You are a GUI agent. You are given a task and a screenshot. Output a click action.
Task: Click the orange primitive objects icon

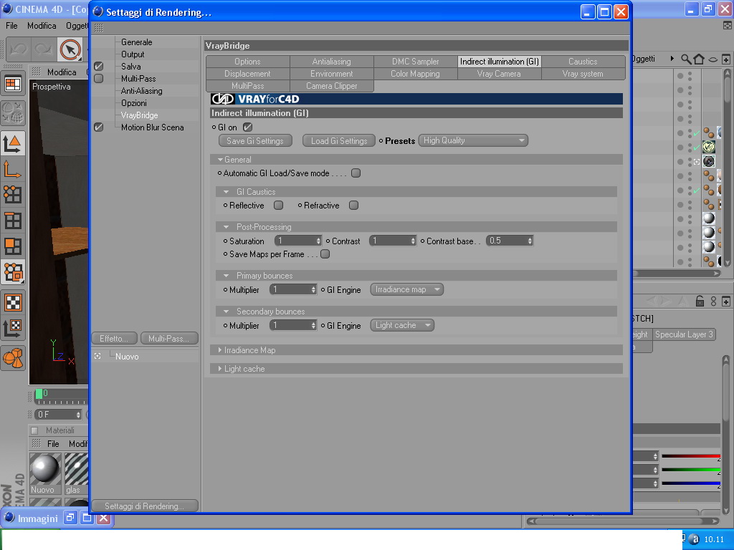13,358
